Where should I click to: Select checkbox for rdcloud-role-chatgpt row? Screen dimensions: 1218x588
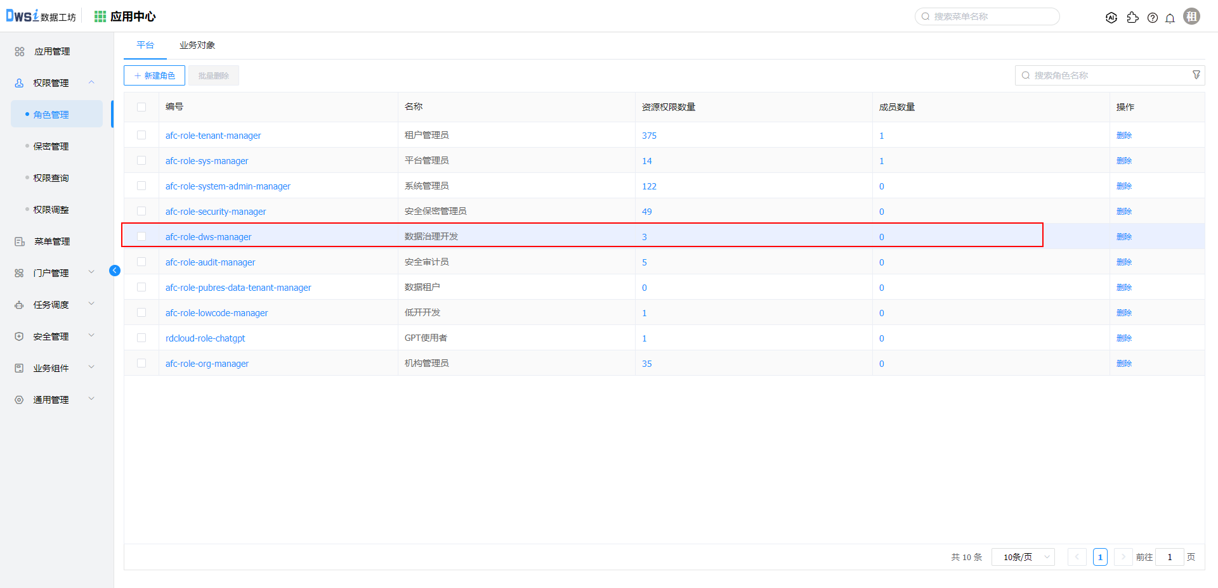click(x=141, y=338)
